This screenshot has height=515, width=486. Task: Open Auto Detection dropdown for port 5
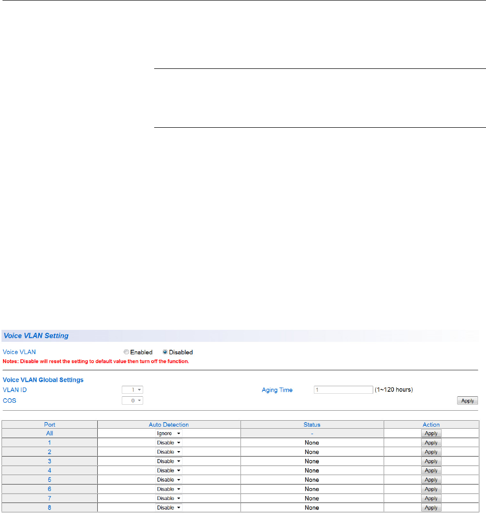[169, 480]
